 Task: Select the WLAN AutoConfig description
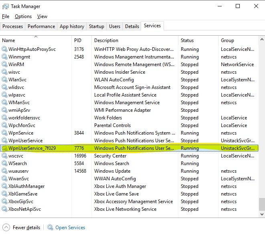[114, 80]
